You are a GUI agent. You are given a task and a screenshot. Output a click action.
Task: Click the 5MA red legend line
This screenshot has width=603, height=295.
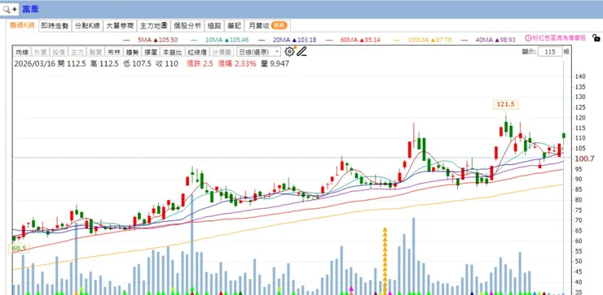point(126,40)
